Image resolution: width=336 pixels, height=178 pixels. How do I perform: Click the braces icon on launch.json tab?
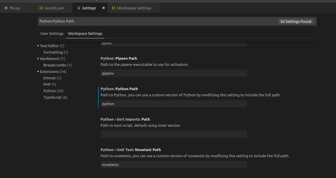click(x=41, y=8)
